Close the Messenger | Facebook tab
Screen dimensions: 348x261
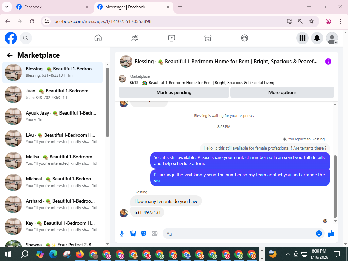pos(168,7)
